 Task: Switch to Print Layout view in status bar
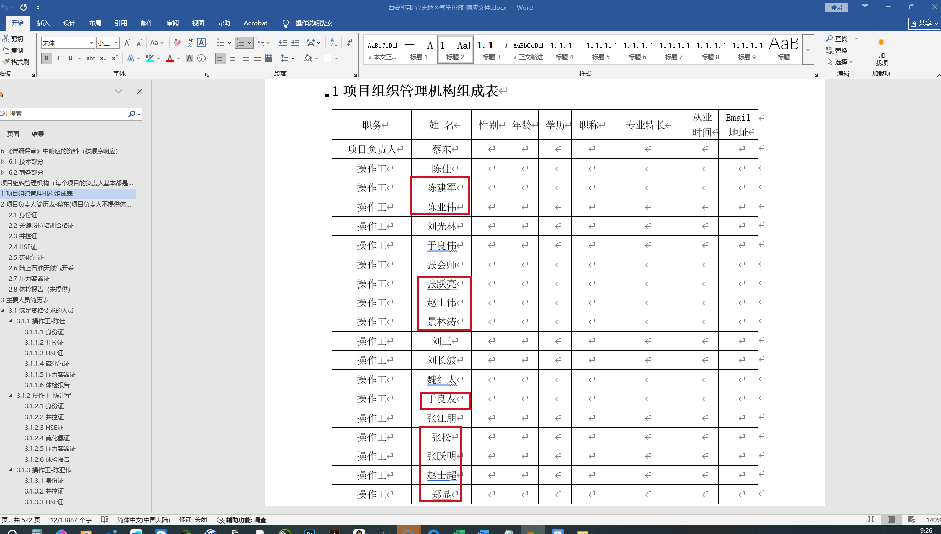pos(891,520)
